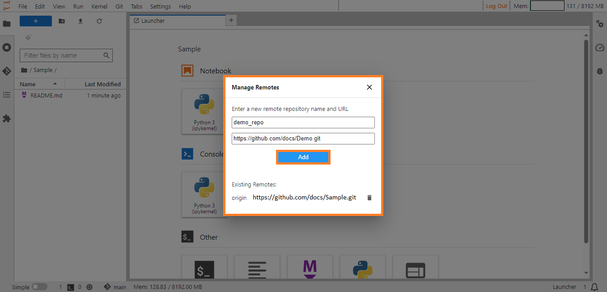
Task: Open the kernel usage gauge panel
Action: point(600,47)
